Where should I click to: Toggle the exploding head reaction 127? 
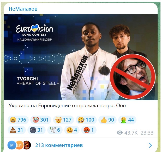click(x=63, y=120)
